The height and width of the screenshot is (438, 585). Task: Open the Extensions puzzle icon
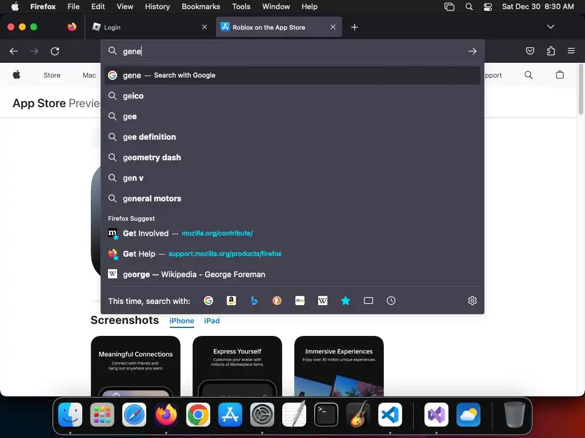point(551,51)
